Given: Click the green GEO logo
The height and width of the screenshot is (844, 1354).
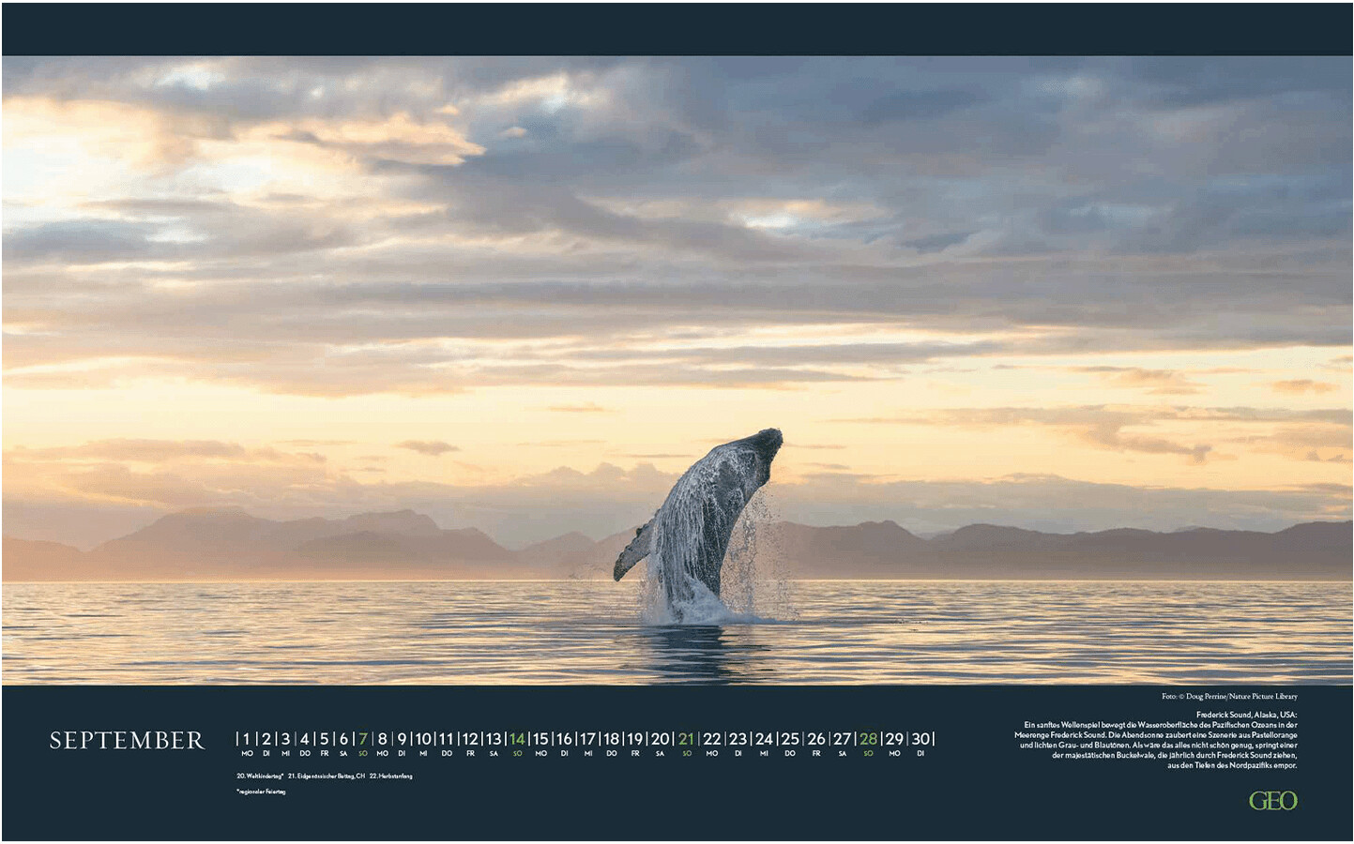Looking at the screenshot, I should coord(1272,801).
